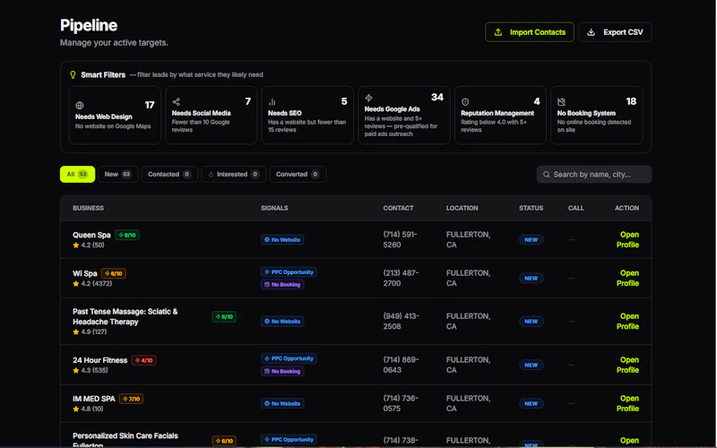Click the BUSINESS column header
This screenshot has height=448, width=717.
point(88,208)
